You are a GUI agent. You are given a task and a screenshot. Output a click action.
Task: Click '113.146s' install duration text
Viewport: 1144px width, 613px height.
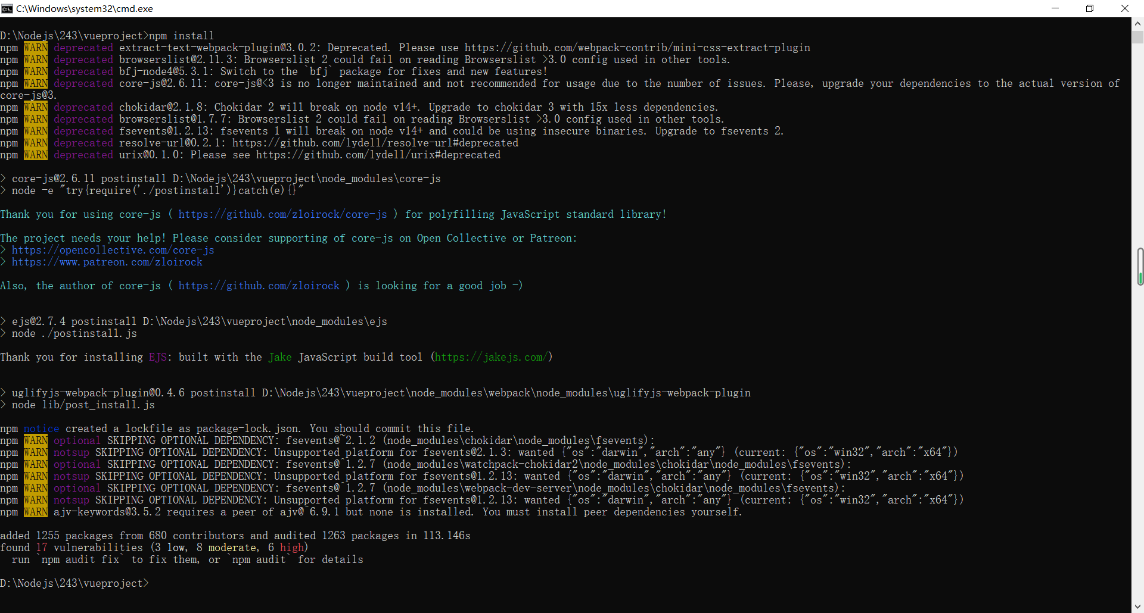(447, 536)
